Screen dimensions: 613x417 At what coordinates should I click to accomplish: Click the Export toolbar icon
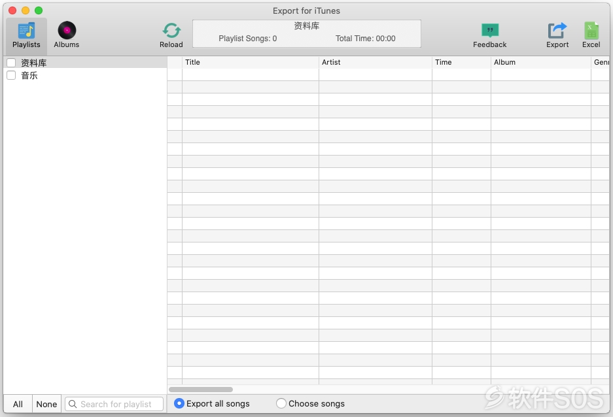pyautogui.click(x=557, y=36)
